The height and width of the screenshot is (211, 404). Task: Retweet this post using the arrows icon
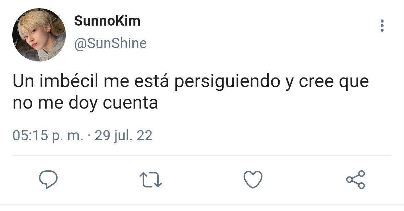coord(150,180)
